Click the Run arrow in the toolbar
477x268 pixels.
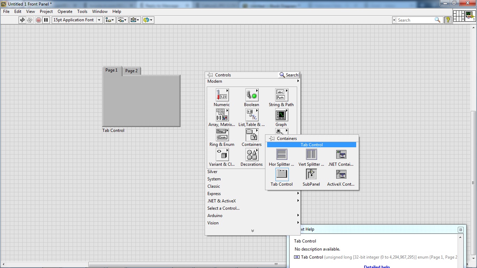[22, 20]
